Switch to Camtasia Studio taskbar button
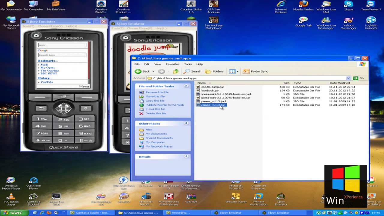 tap(91, 213)
